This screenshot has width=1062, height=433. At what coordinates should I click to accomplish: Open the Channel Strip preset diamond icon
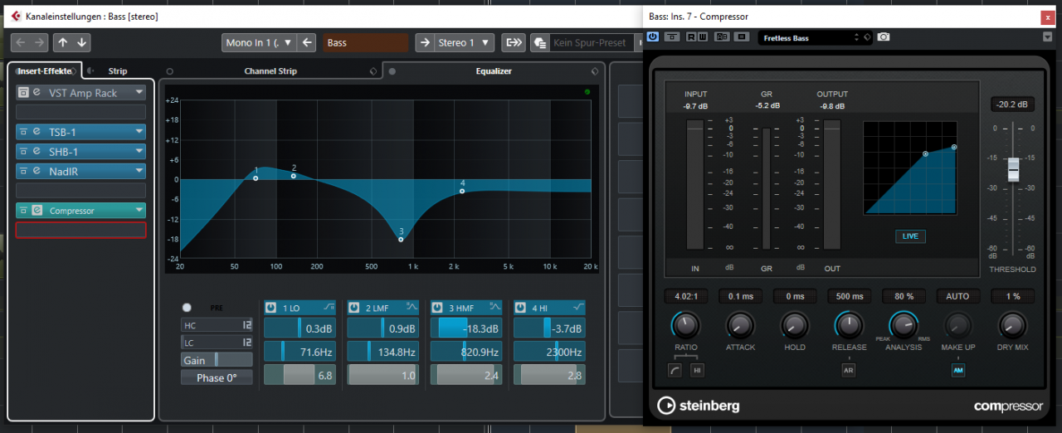(x=373, y=71)
